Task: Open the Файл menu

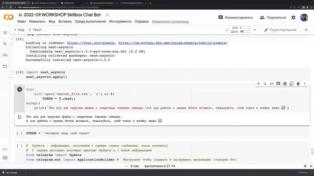Action: click(22, 22)
